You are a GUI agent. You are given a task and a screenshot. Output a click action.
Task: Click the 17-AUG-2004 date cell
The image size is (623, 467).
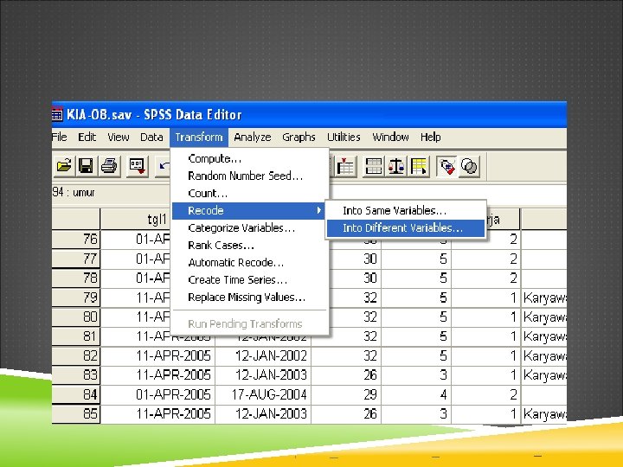coord(263,394)
